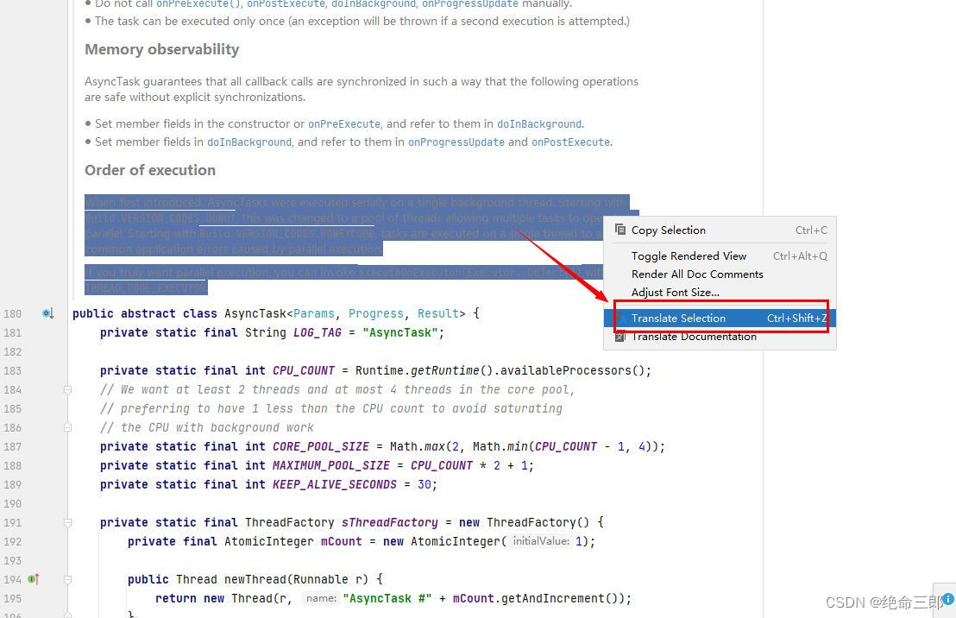Viewport: 956px width, 618px height.
Task: Click availableProcessors() on line 183
Action: coord(572,370)
